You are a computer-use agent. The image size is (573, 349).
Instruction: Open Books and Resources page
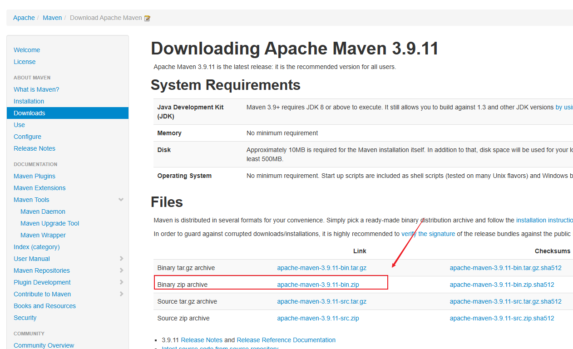(x=44, y=306)
